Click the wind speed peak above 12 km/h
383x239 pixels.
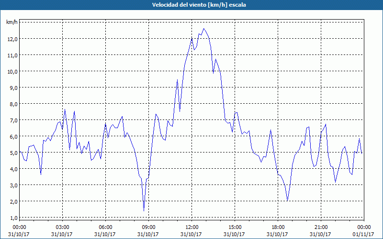click(204, 29)
